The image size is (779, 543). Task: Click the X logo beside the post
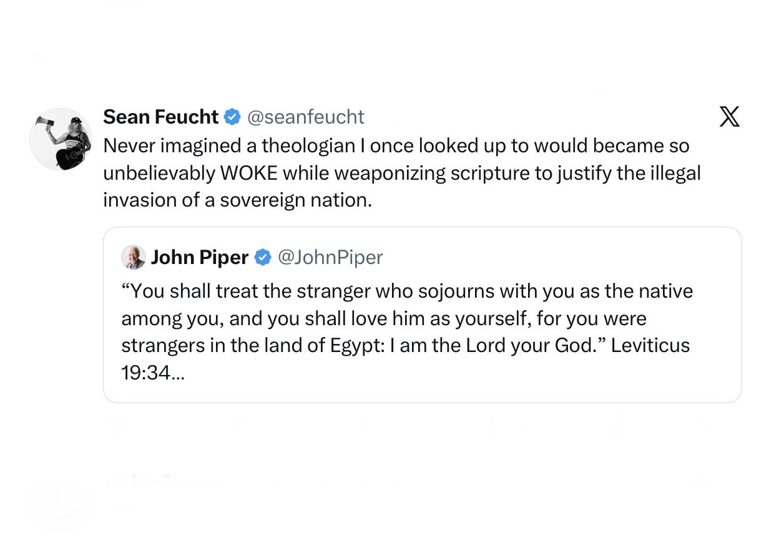[729, 117]
